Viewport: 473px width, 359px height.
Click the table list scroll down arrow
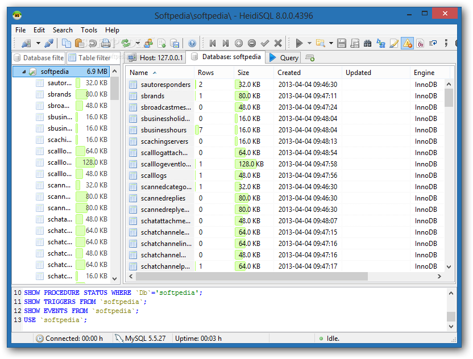[449, 267]
